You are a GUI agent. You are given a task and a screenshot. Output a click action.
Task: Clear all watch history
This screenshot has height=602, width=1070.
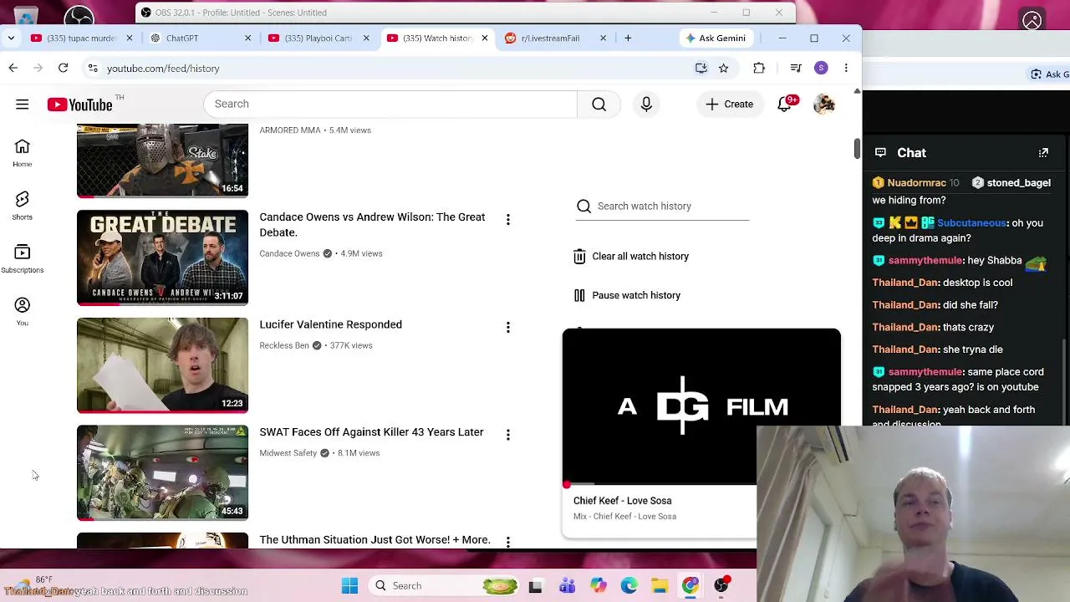pos(631,257)
